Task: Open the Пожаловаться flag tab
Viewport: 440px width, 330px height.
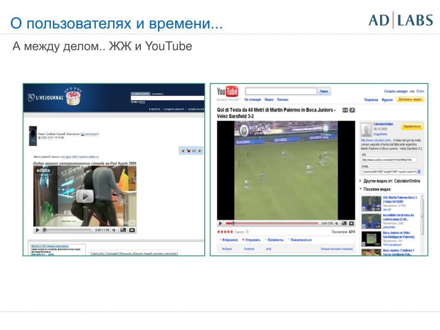Action: pos(299,240)
